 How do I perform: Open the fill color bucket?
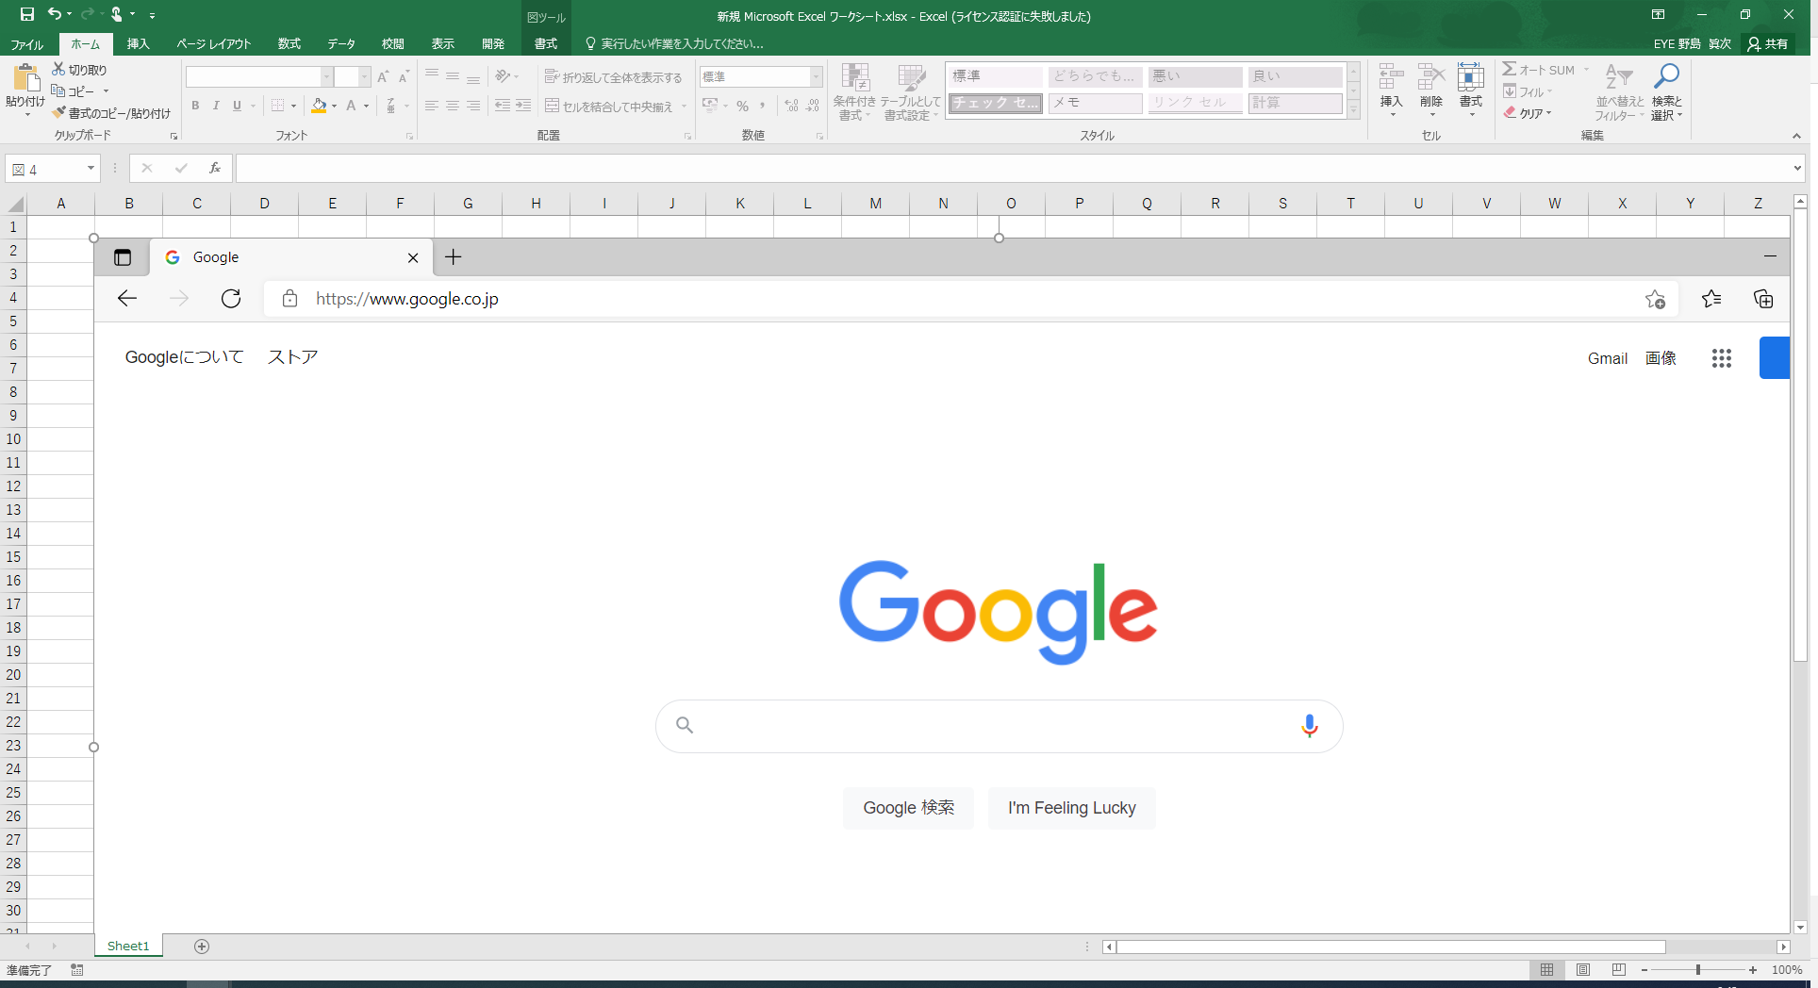(320, 106)
